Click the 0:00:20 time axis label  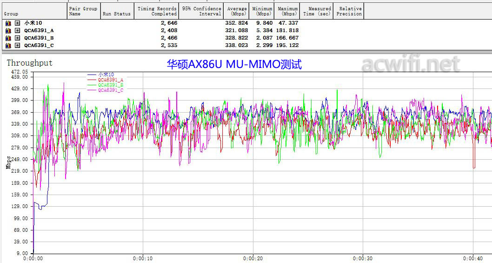point(253,259)
